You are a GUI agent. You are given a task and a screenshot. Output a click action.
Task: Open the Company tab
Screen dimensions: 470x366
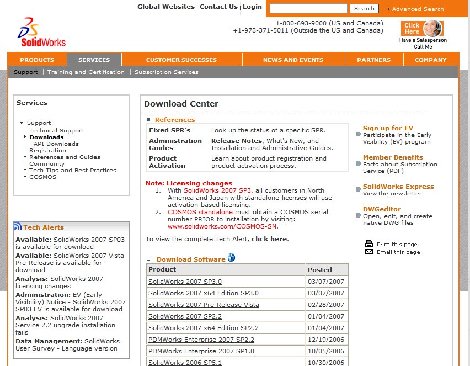[431, 60]
